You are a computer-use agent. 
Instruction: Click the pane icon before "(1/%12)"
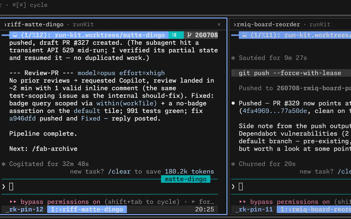click(x=15, y=35)
